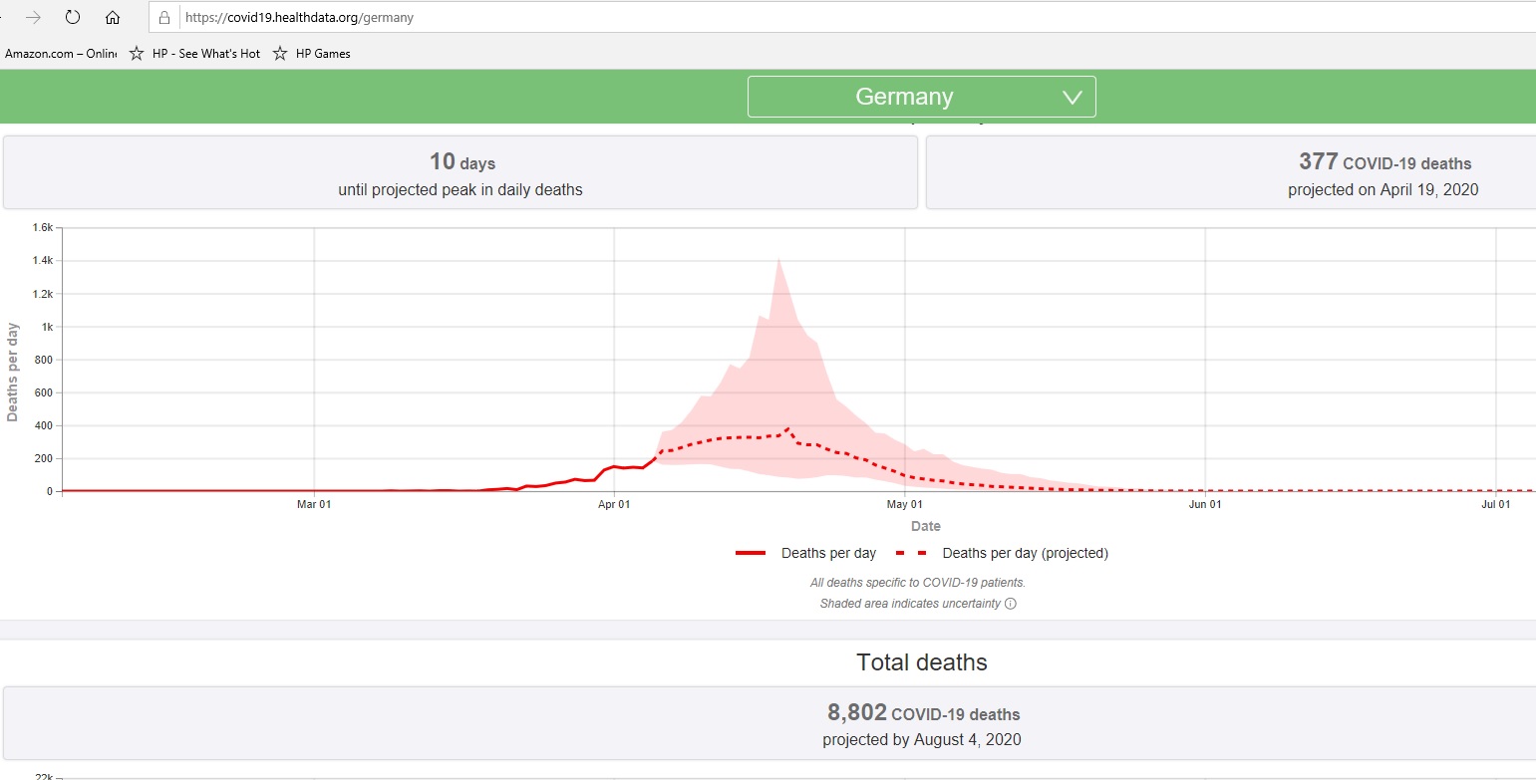The height and width of the screenshot is (780, 1536).
Task: Click the star icon beside HP Games
Action: click(280, 54)
